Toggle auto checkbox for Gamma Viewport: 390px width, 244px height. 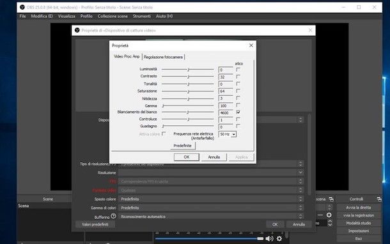click(x=238, y=105)
